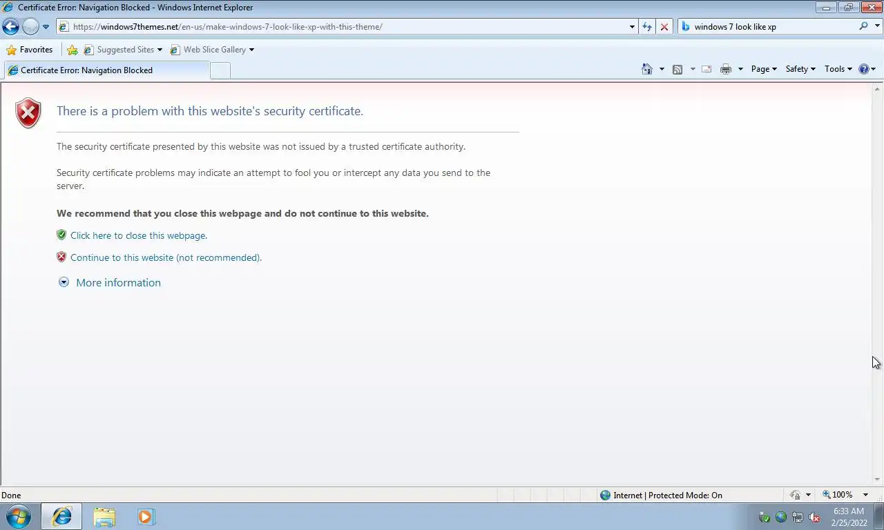The height and width of the screenshot is (530, 884).
Task: Click the large red shield error icon
Action: tap(28, 113)
